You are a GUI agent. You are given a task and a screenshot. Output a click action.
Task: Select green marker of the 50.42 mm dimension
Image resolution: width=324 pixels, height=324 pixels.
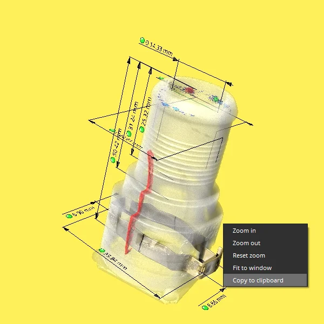pos(113,160)
